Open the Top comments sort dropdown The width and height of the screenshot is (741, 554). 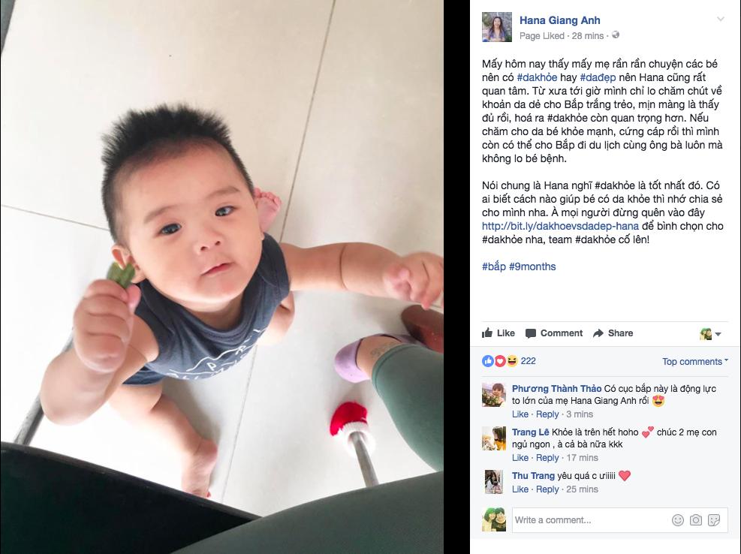coord(694,362)
